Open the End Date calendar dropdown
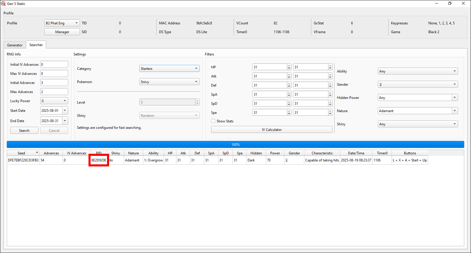The width and height of the screenshot is (471, 253). tap(65, 121)
